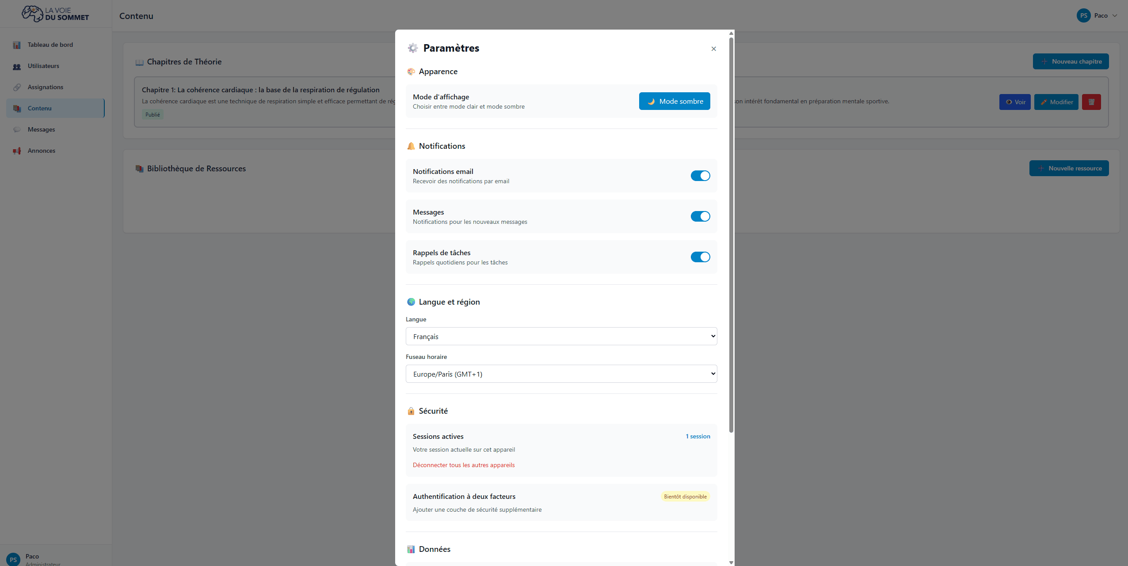Open the Fuseau horaire timezone dropdown

point(561,374)
